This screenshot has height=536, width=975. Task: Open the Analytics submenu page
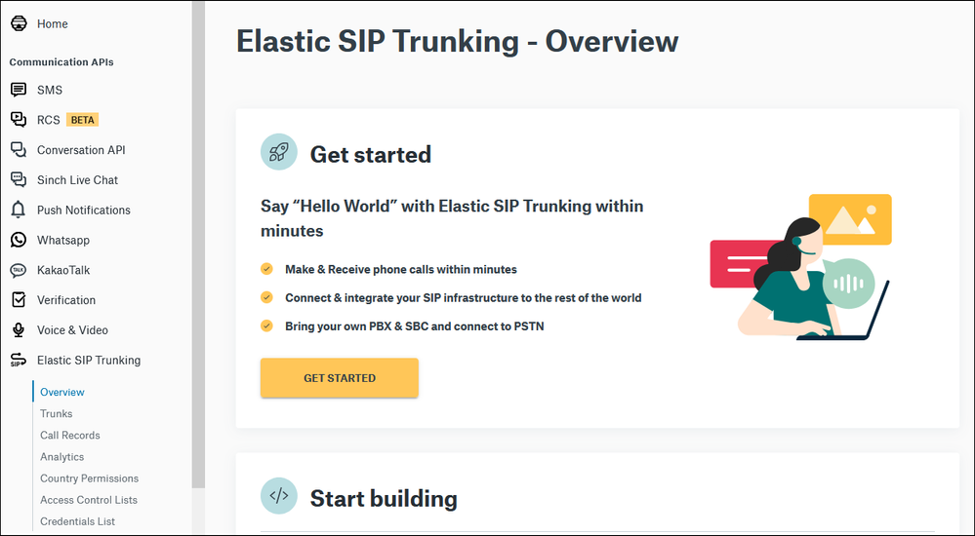(x=61, y=457)
